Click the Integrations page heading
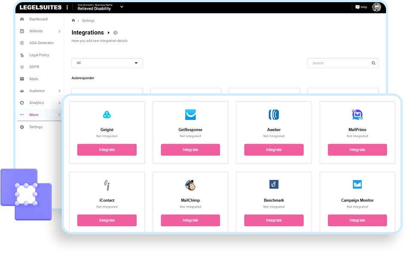407x253 pixels. click(x=88, y=33)
